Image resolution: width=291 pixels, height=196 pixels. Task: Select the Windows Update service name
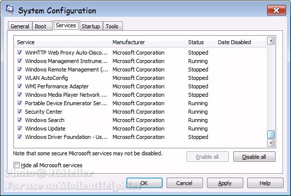click(x=45, y=129)
